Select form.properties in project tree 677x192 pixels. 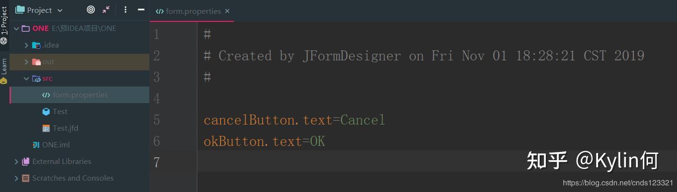[80, 95]
